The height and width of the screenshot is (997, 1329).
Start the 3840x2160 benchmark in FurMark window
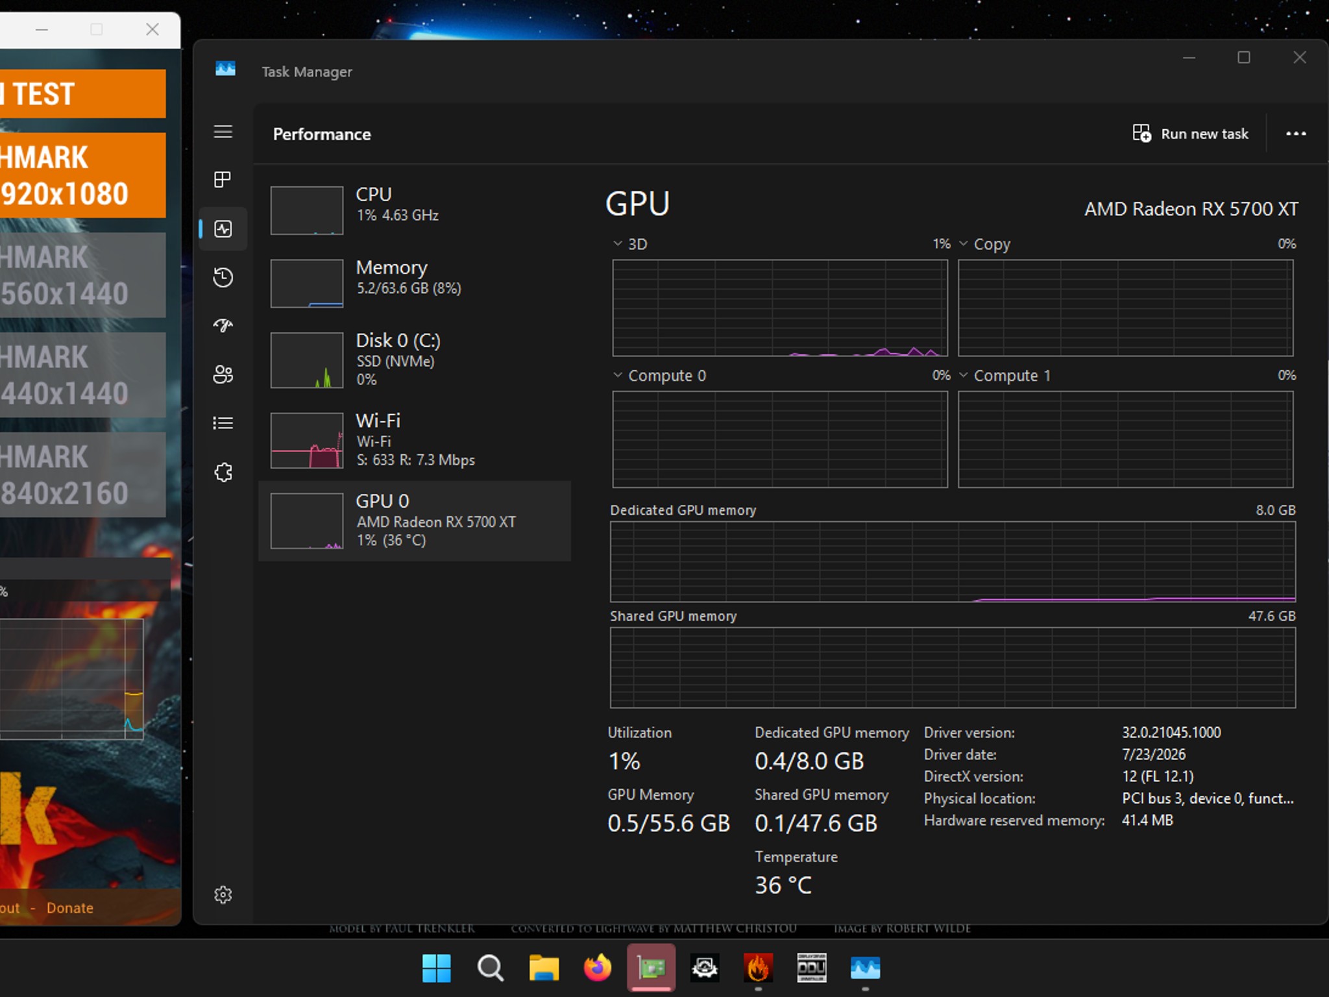click(82, 475)
